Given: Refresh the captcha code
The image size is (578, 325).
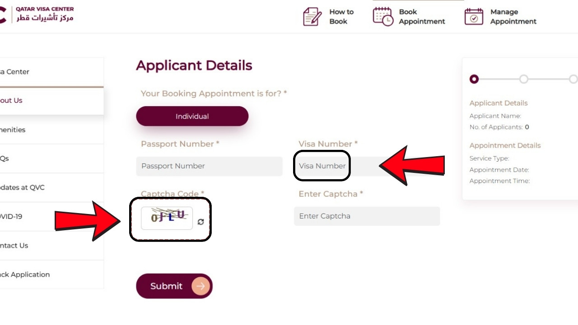Looking at the screenshot, I should pos(201,222).
